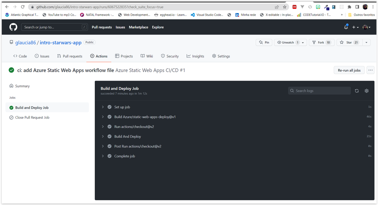Open the Wiki tab

pos(147,56)
